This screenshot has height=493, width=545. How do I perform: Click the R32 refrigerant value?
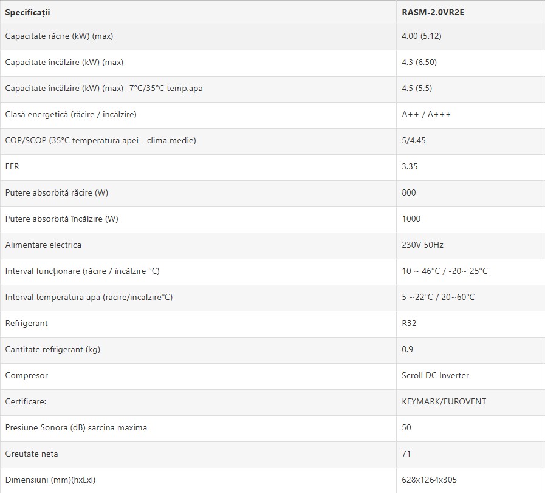[408, 323]
